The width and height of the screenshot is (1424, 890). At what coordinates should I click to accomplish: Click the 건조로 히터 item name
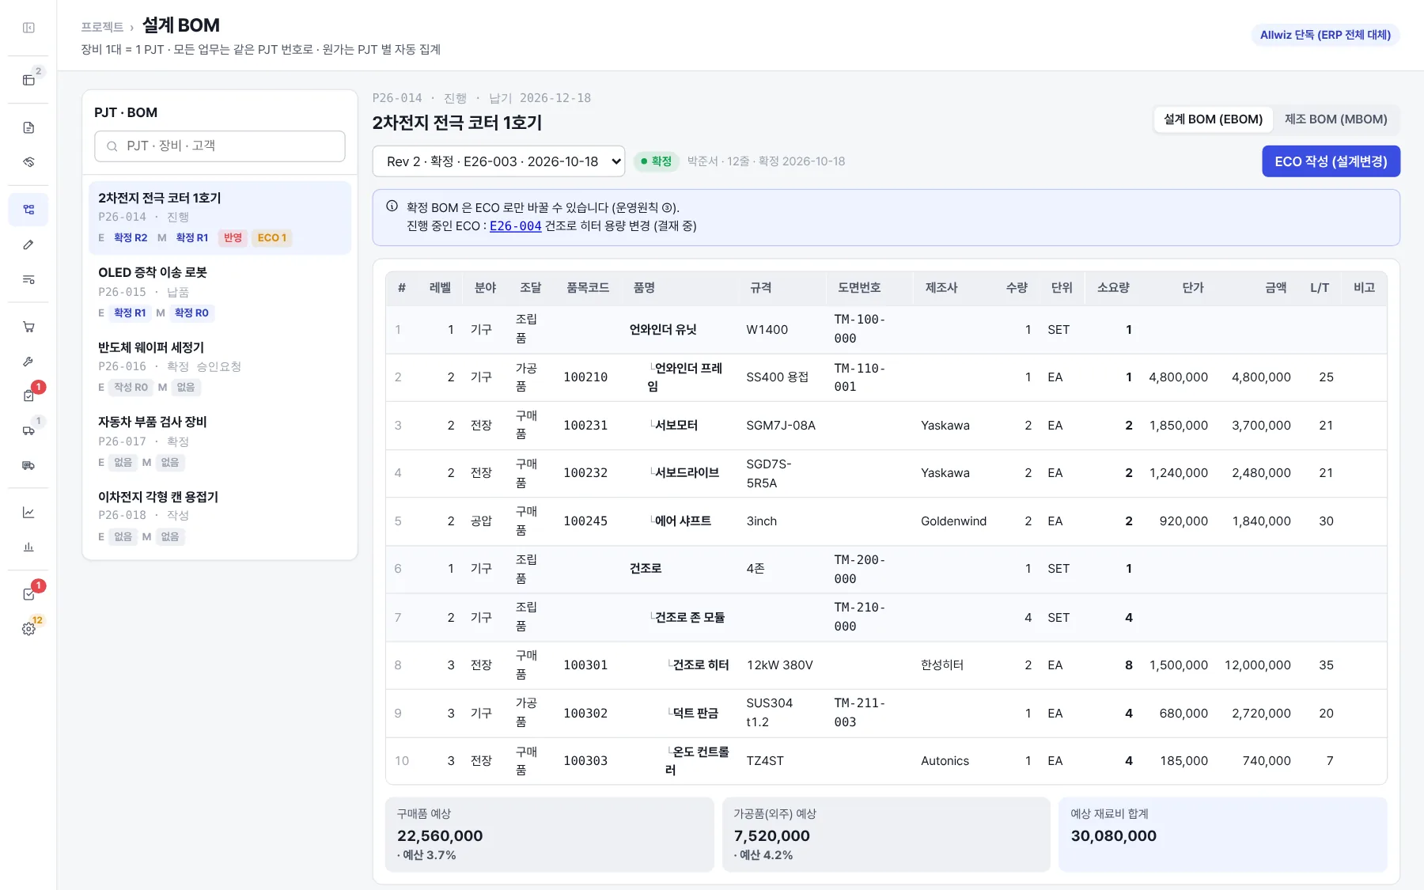[x=701, y=665]
